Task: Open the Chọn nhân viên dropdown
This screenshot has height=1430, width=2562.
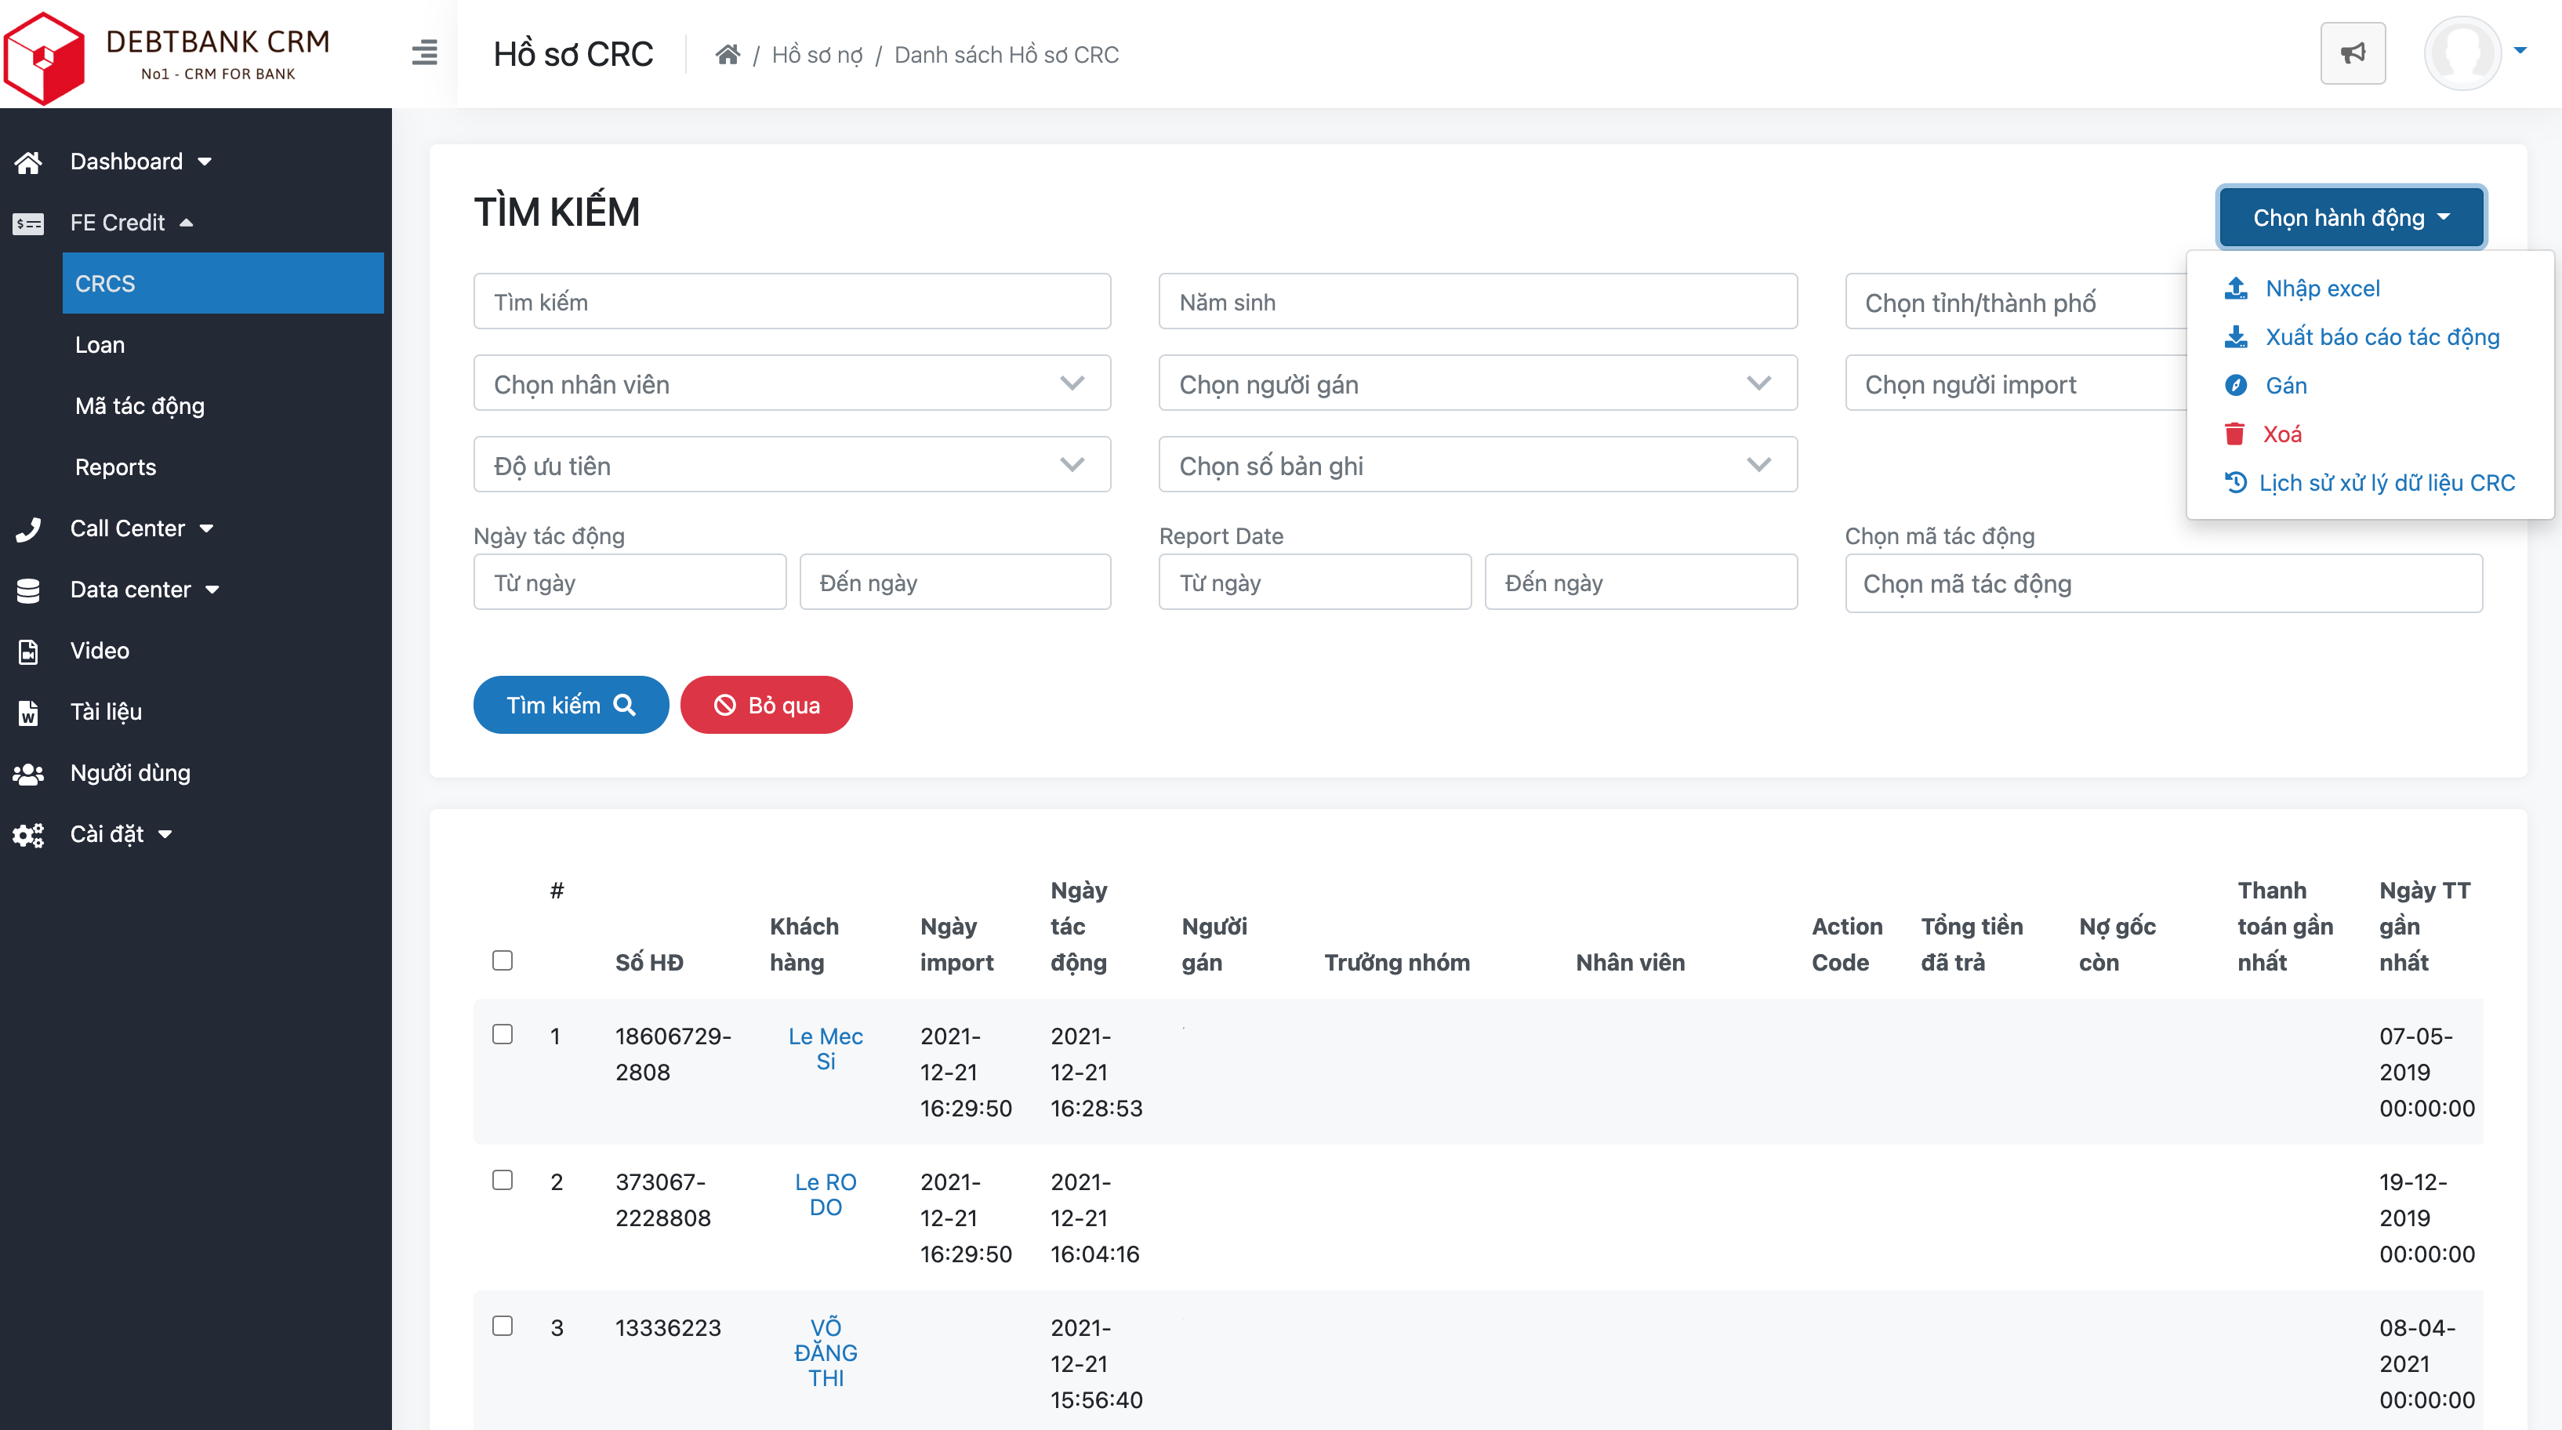Action: click(792, 384)
